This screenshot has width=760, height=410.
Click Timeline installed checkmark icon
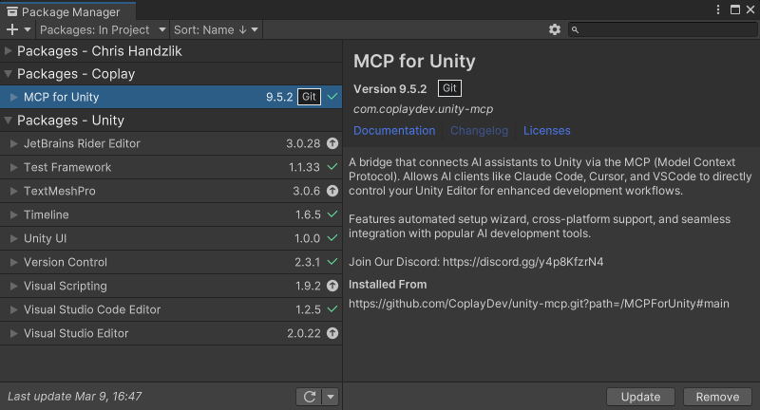(x=332, y=214)
